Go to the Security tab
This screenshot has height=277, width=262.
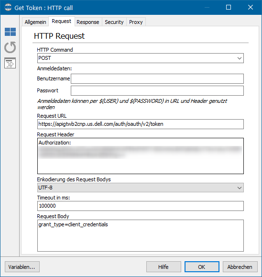[114, 22]
